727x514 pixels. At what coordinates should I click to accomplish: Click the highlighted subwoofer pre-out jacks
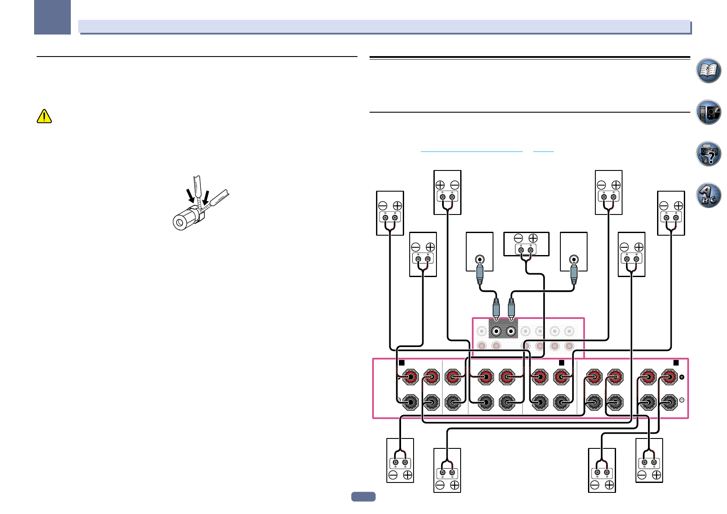(x=503, y=330)
